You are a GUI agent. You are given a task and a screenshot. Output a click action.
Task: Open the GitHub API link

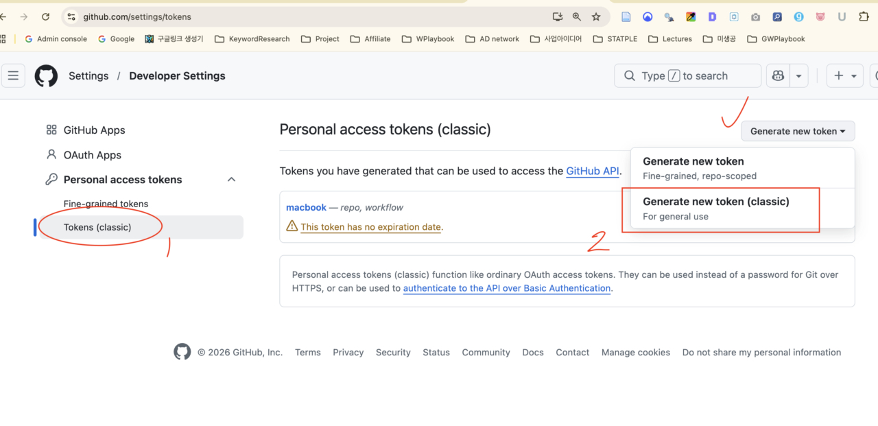click(x=593, y=171)
